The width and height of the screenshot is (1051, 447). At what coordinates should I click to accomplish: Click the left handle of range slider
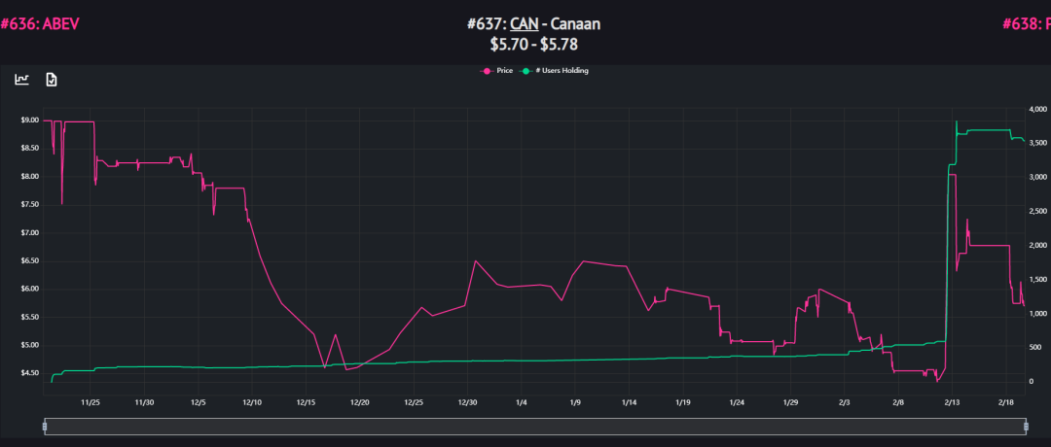pyautogui.click(x=44, y=426)
